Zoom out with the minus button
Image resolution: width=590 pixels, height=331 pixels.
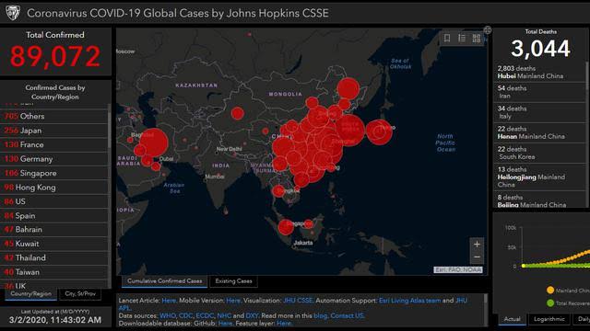pyautogui.click(x=477, y=257)
